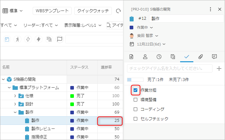Uncheck the 作業分担 checkbox
Image resolution: width=225 pixels, height=140 pixels.
click(135, 90)
